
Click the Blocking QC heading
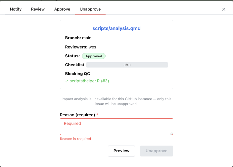click(x=77, y=74)
